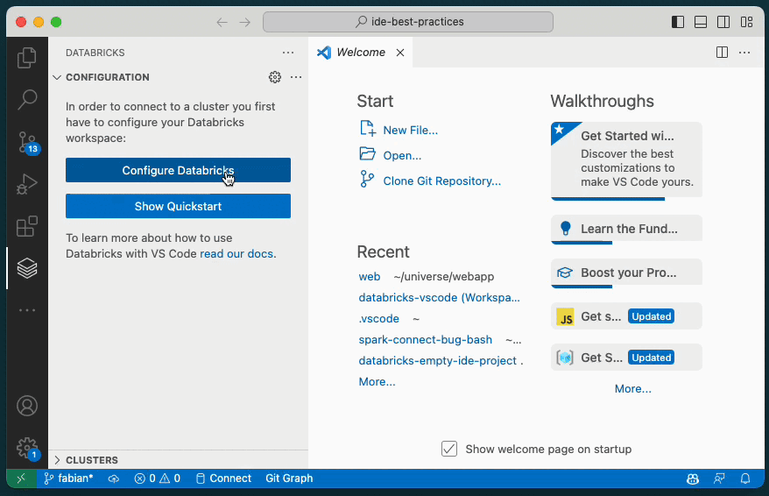Click the fabian* branch in status bar
The image size is (769, 496).
pyautogui.click(x=68, y=478)
